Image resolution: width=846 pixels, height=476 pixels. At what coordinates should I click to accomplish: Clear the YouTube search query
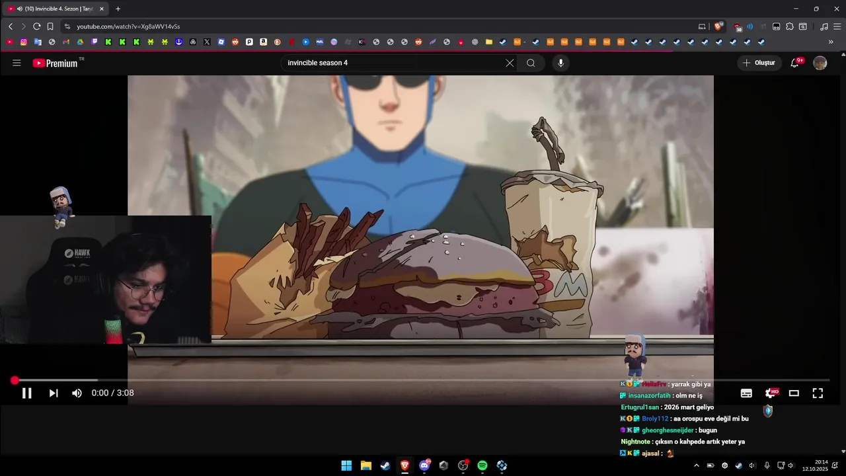[x=510, y=63]
